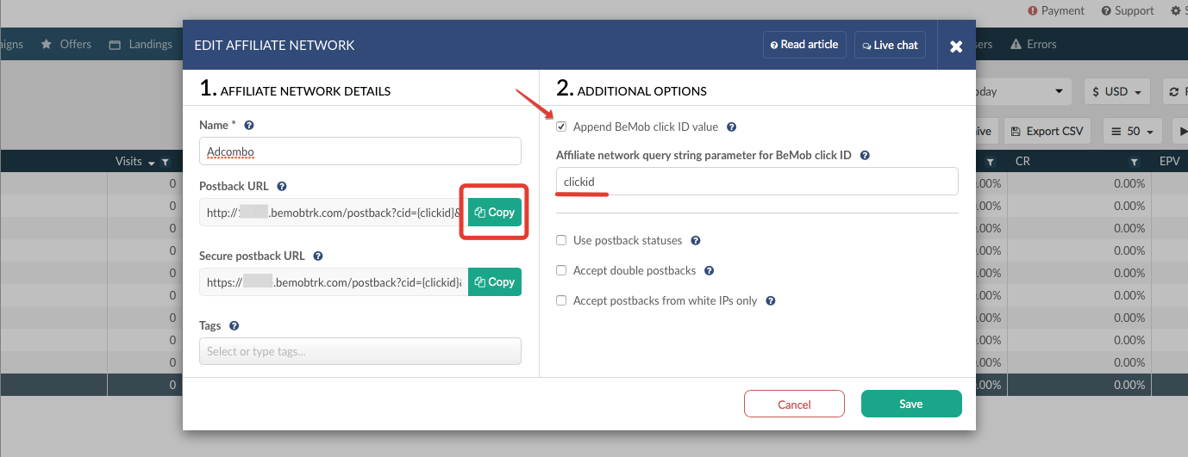Click help icon beside Postback URL label
The image size is (1188, 457).
282,186
